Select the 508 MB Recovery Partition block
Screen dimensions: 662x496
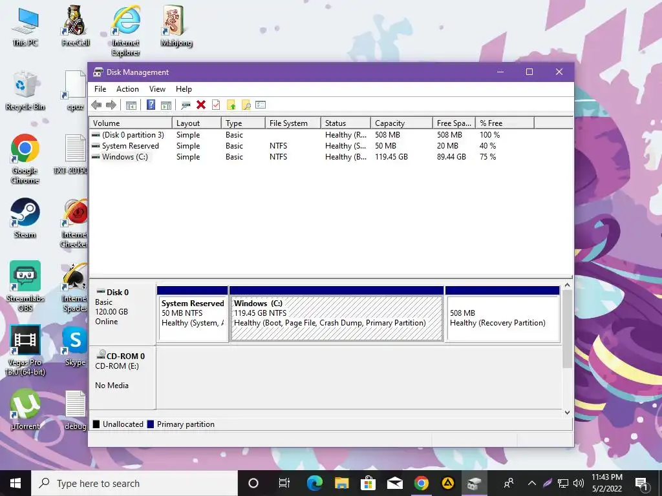(502, 314)
